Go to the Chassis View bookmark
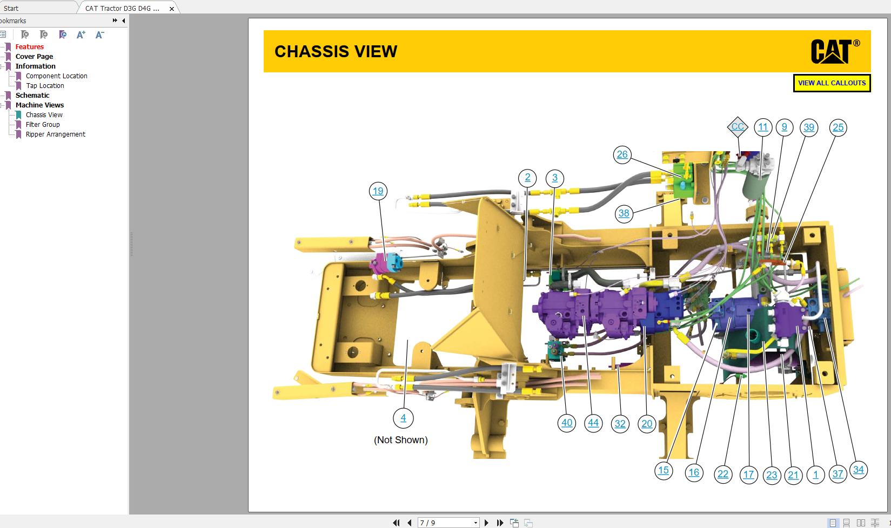Screen dimensions: 891x528 [x=44, y=114]
